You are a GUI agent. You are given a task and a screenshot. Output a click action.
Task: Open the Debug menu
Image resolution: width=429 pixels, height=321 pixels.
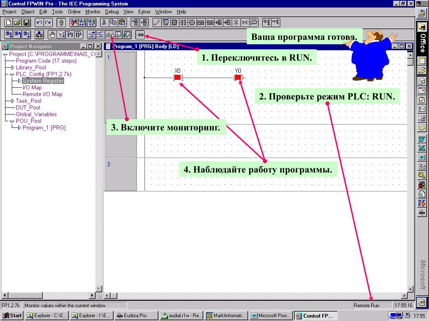pyautogui.click(x=112, y=12)
